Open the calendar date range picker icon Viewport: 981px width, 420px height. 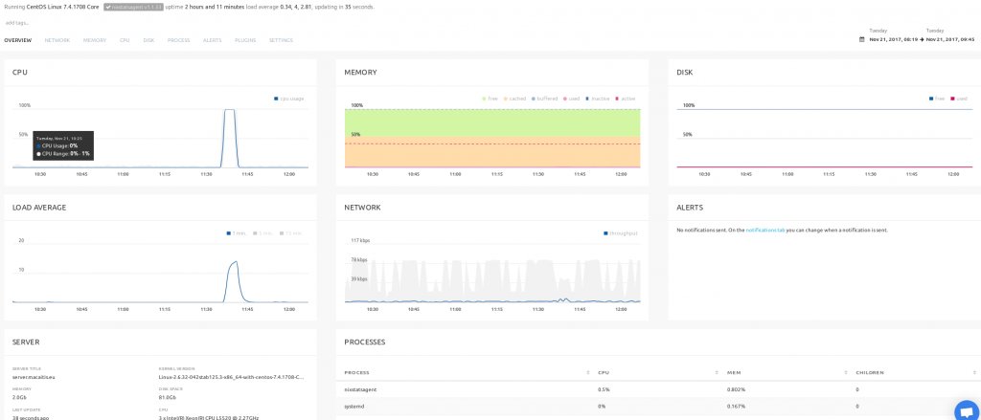[861, 39]
